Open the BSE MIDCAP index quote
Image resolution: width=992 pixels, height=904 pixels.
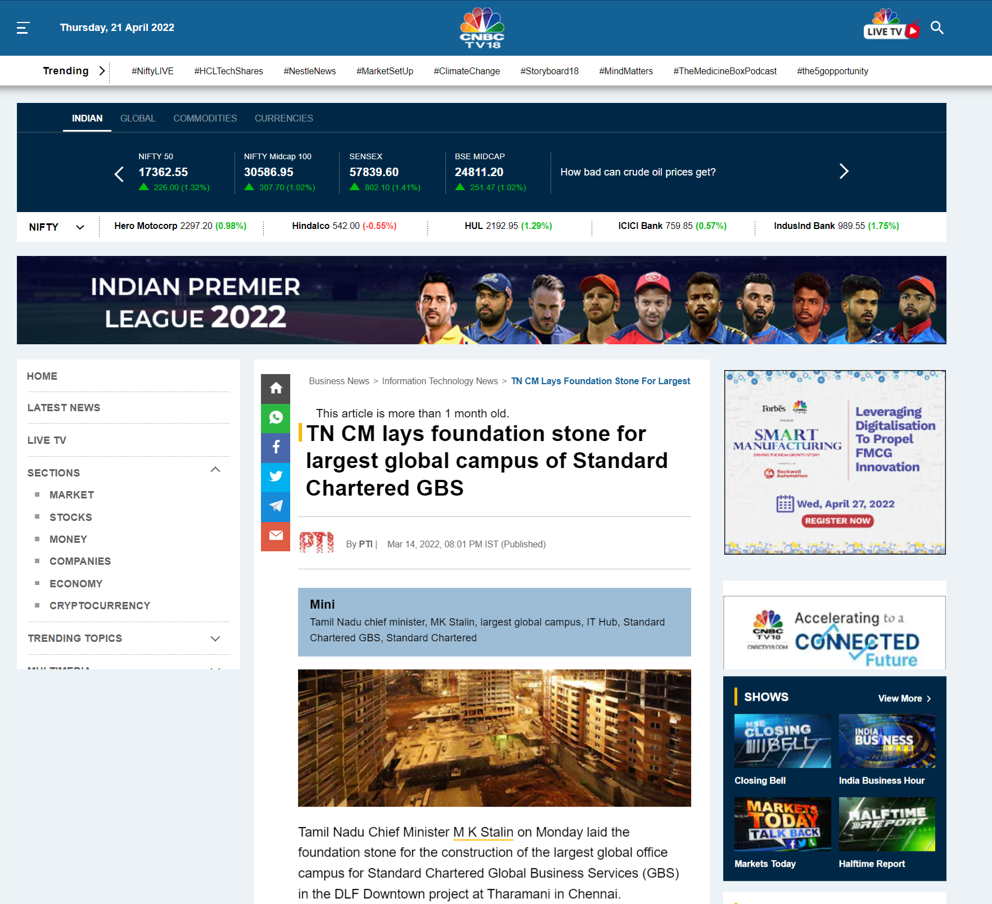tap(490, 172)
